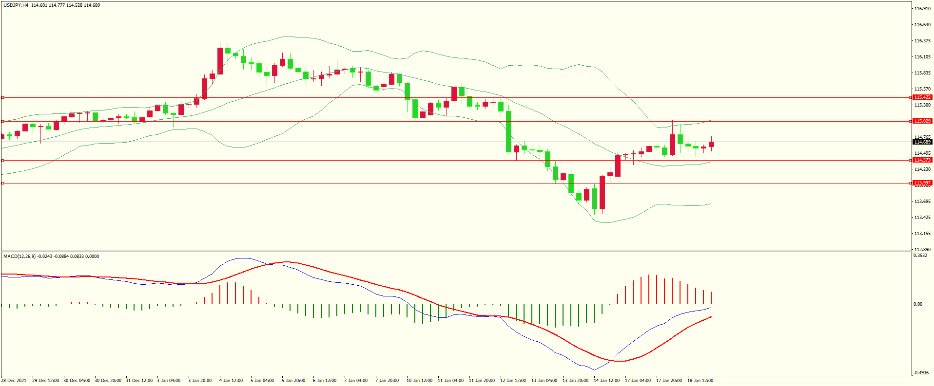Click the -0.4936 MACD scale label
This screenshot has height=386, width=934.
[x=920, y=373]
